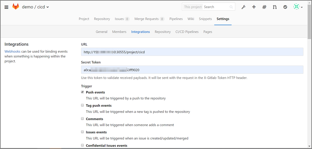Click the Integrations section heading
Viewport: 312px width, 149px height.
coord(17,44)
